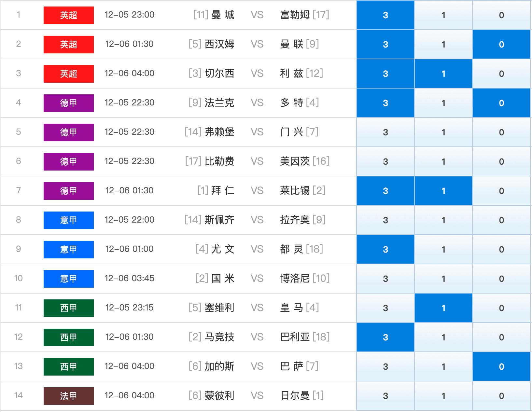
Task: Click the 法甲 league tag
Action: coord(69,396)
